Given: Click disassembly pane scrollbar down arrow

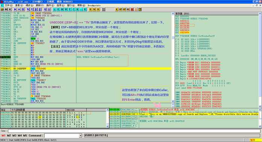Looking at the screenshot, I should point(173,101).
